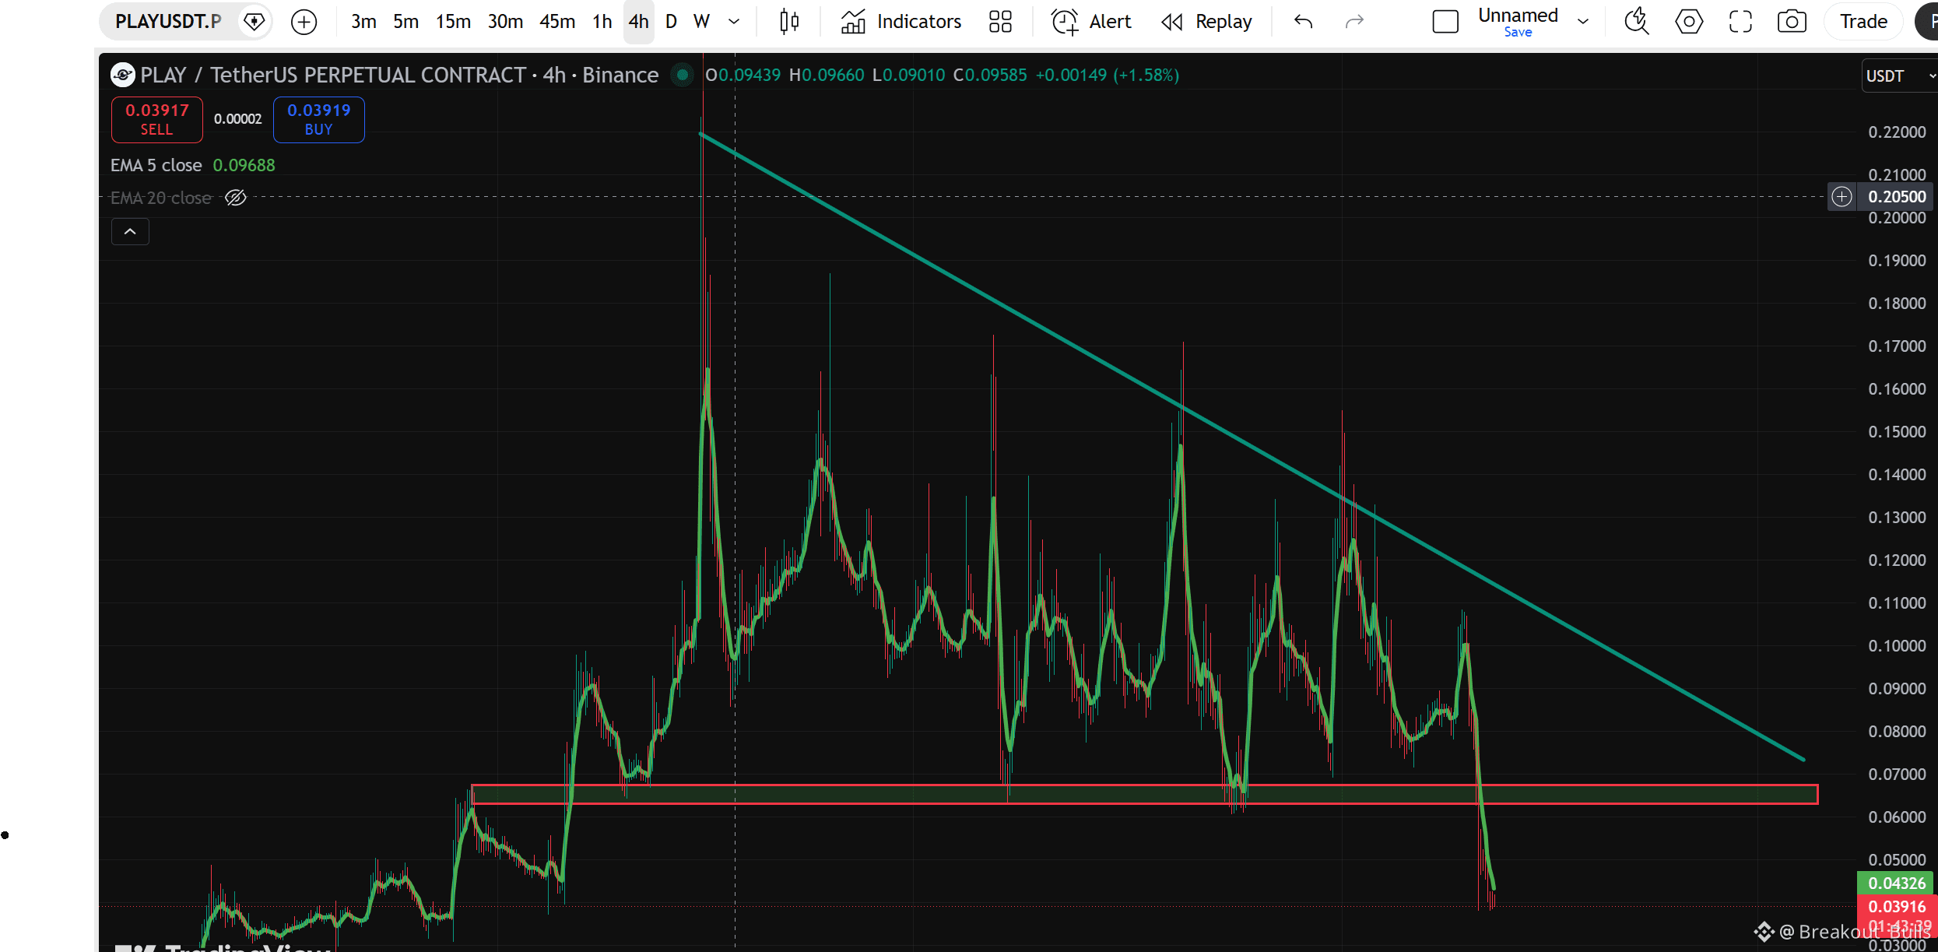The height and width of the screenshot is (952, 1938).
Task: Click the green market status dot
Action: [683, 75]
